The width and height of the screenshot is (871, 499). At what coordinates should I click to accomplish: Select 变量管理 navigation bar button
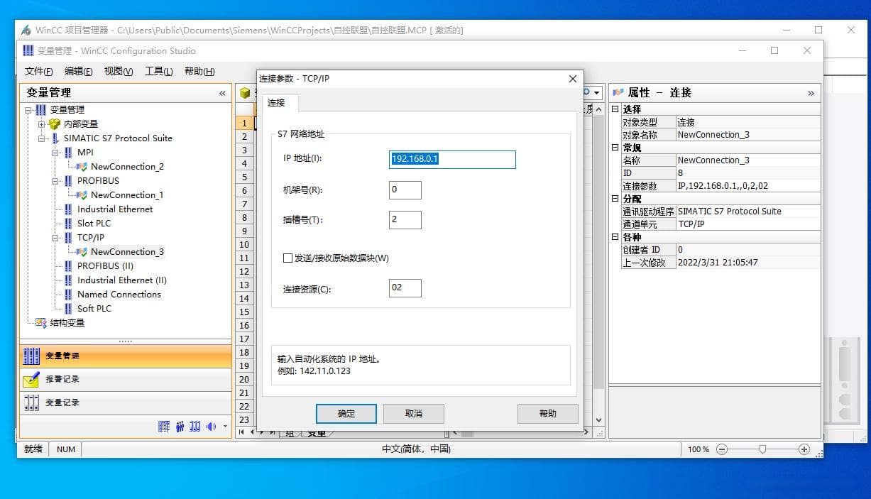pyautogui.click(x=126, y=356)
